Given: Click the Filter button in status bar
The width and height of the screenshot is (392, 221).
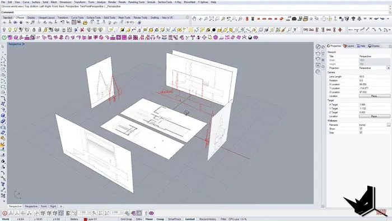Looking at the screenshot, I should (223, 219).
